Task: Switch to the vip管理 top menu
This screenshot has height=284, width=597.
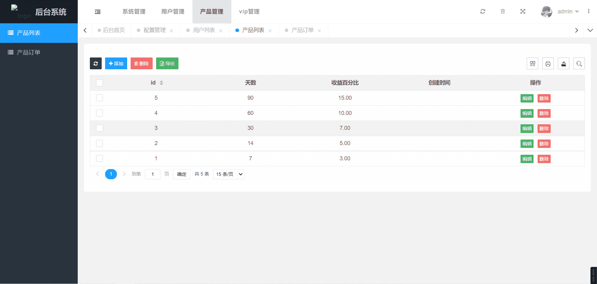Action: [249, 11]
